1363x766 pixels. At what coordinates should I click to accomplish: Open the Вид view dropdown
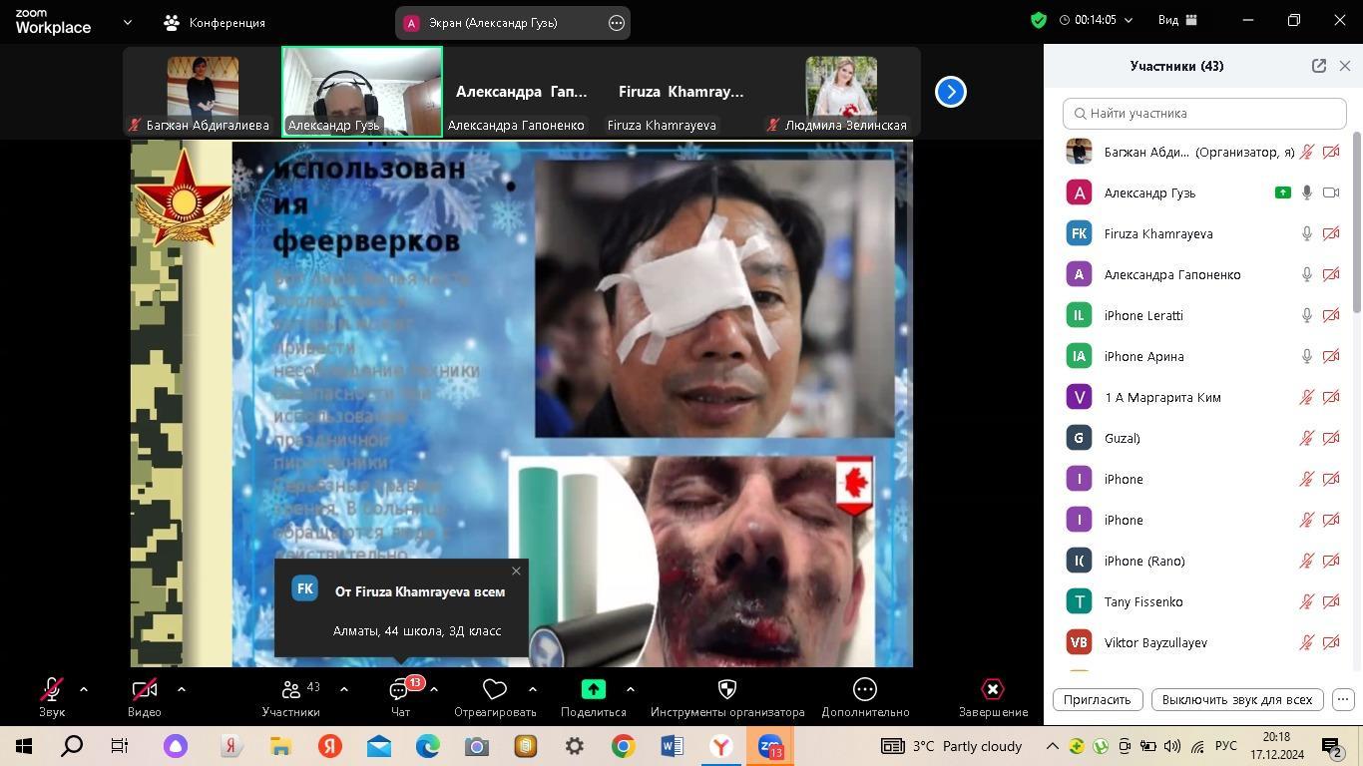1176,20
